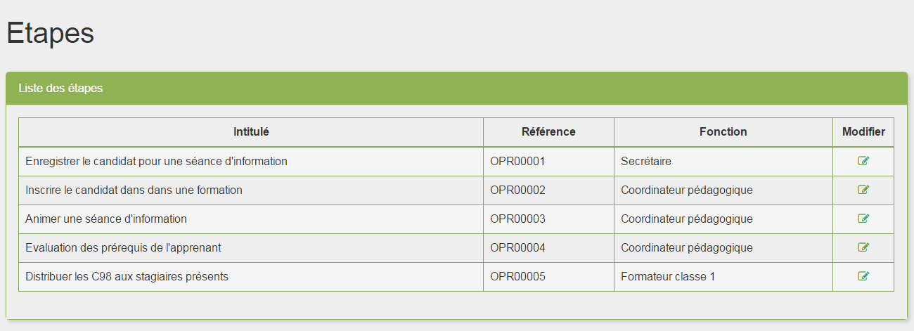Modify the OPR00004 step with its icon
914x331 pixels.
click(x=863, y=247)
